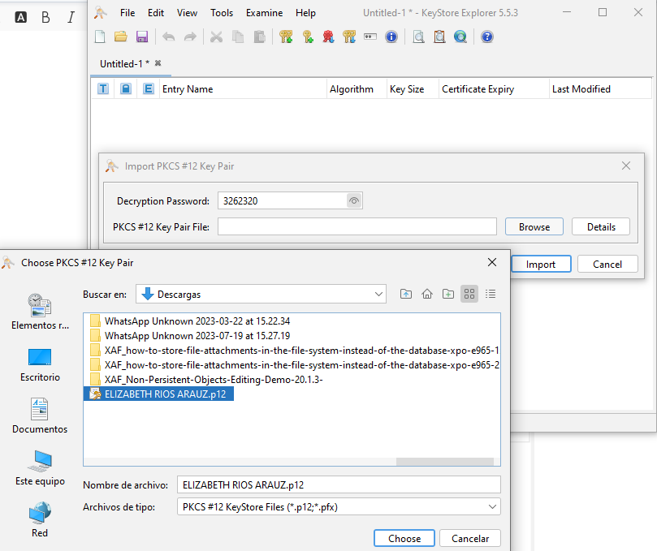This screenshot has width=657, height=551.
Task: Click the Nombre de archivo field
Action: tap(339, 484)
